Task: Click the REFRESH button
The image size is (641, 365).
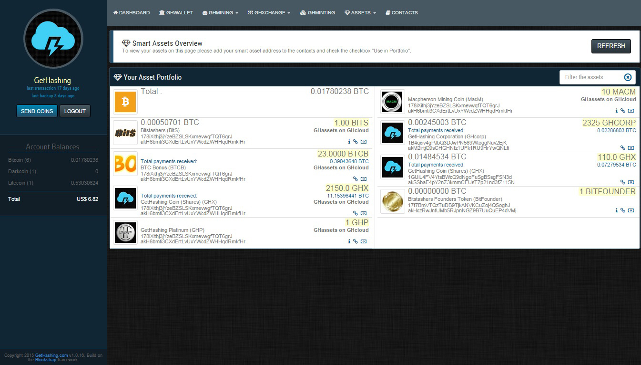Action: [611, 46]
